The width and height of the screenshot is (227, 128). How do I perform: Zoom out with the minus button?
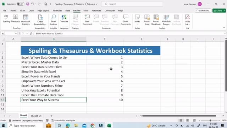199,120
